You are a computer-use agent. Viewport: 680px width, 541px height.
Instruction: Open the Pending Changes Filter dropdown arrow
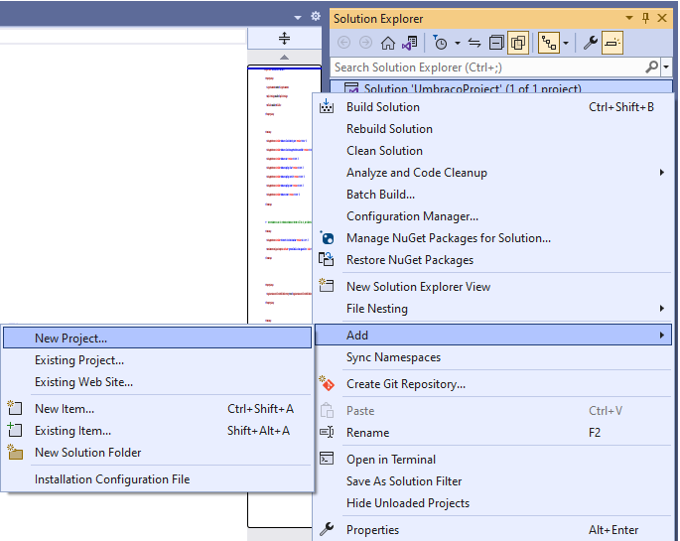[457, 43]
